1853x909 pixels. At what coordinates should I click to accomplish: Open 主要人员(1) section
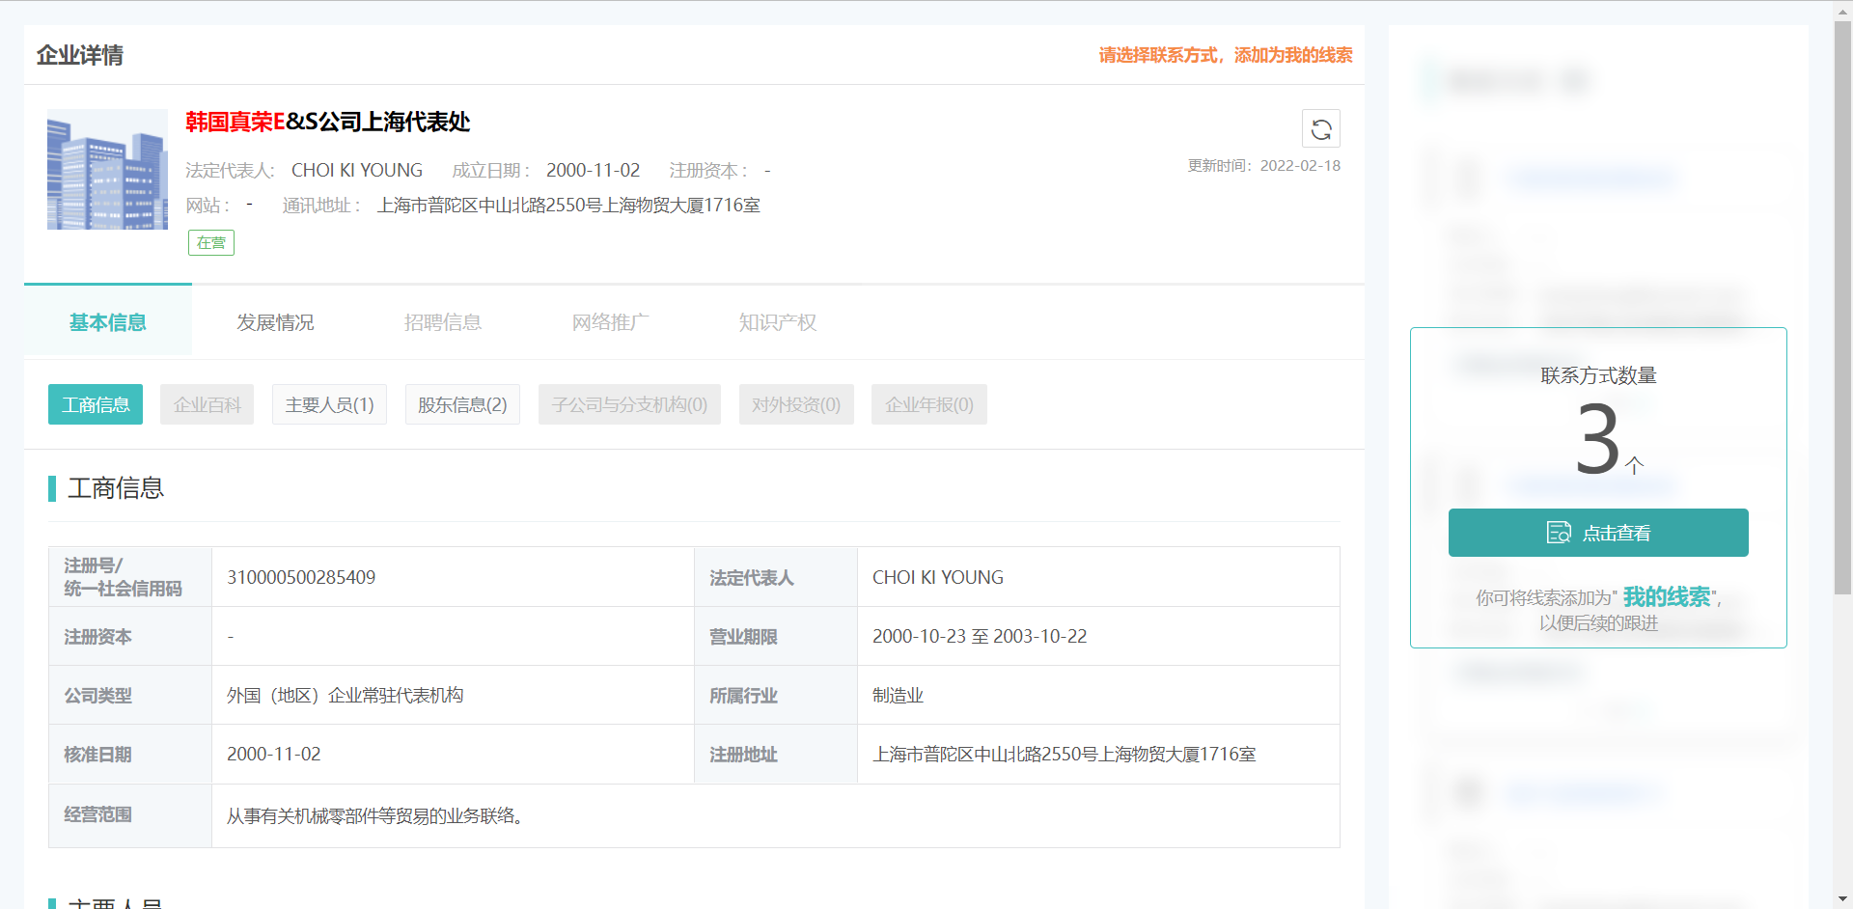[x=329, y=404]
